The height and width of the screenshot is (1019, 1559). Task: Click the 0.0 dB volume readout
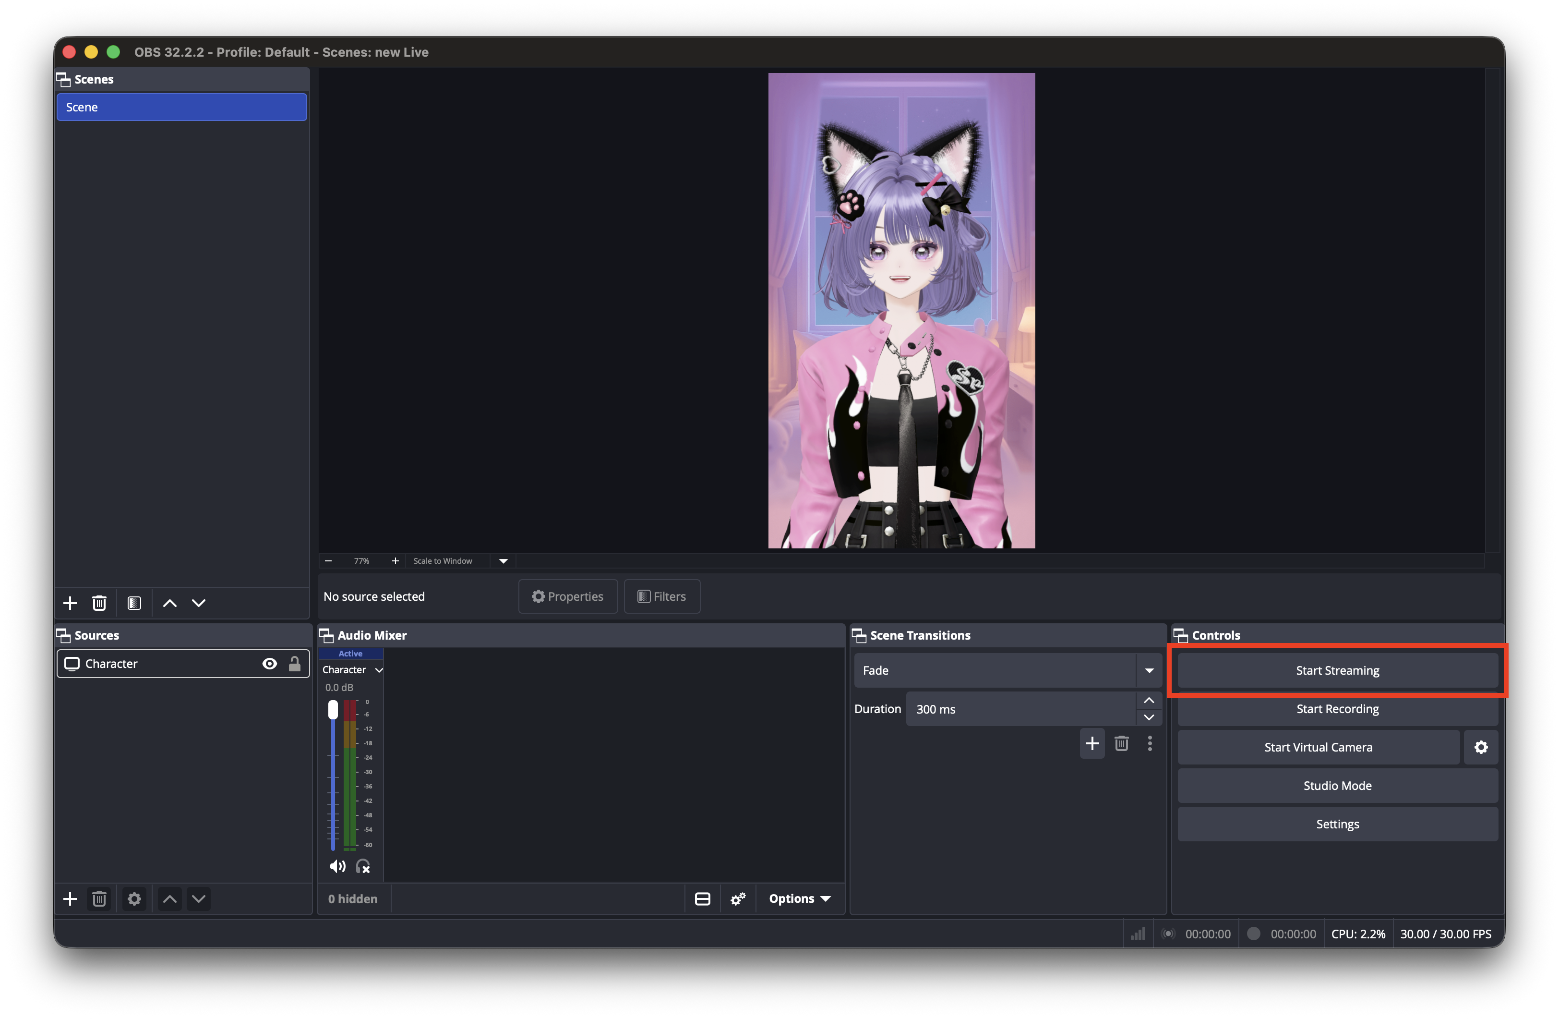[339, 687]
